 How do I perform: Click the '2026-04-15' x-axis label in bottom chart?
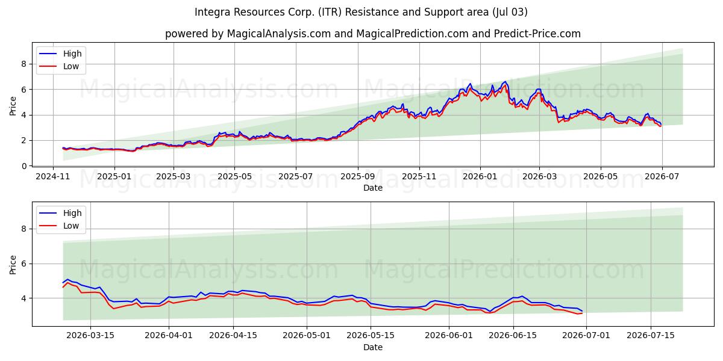[233, 336]
